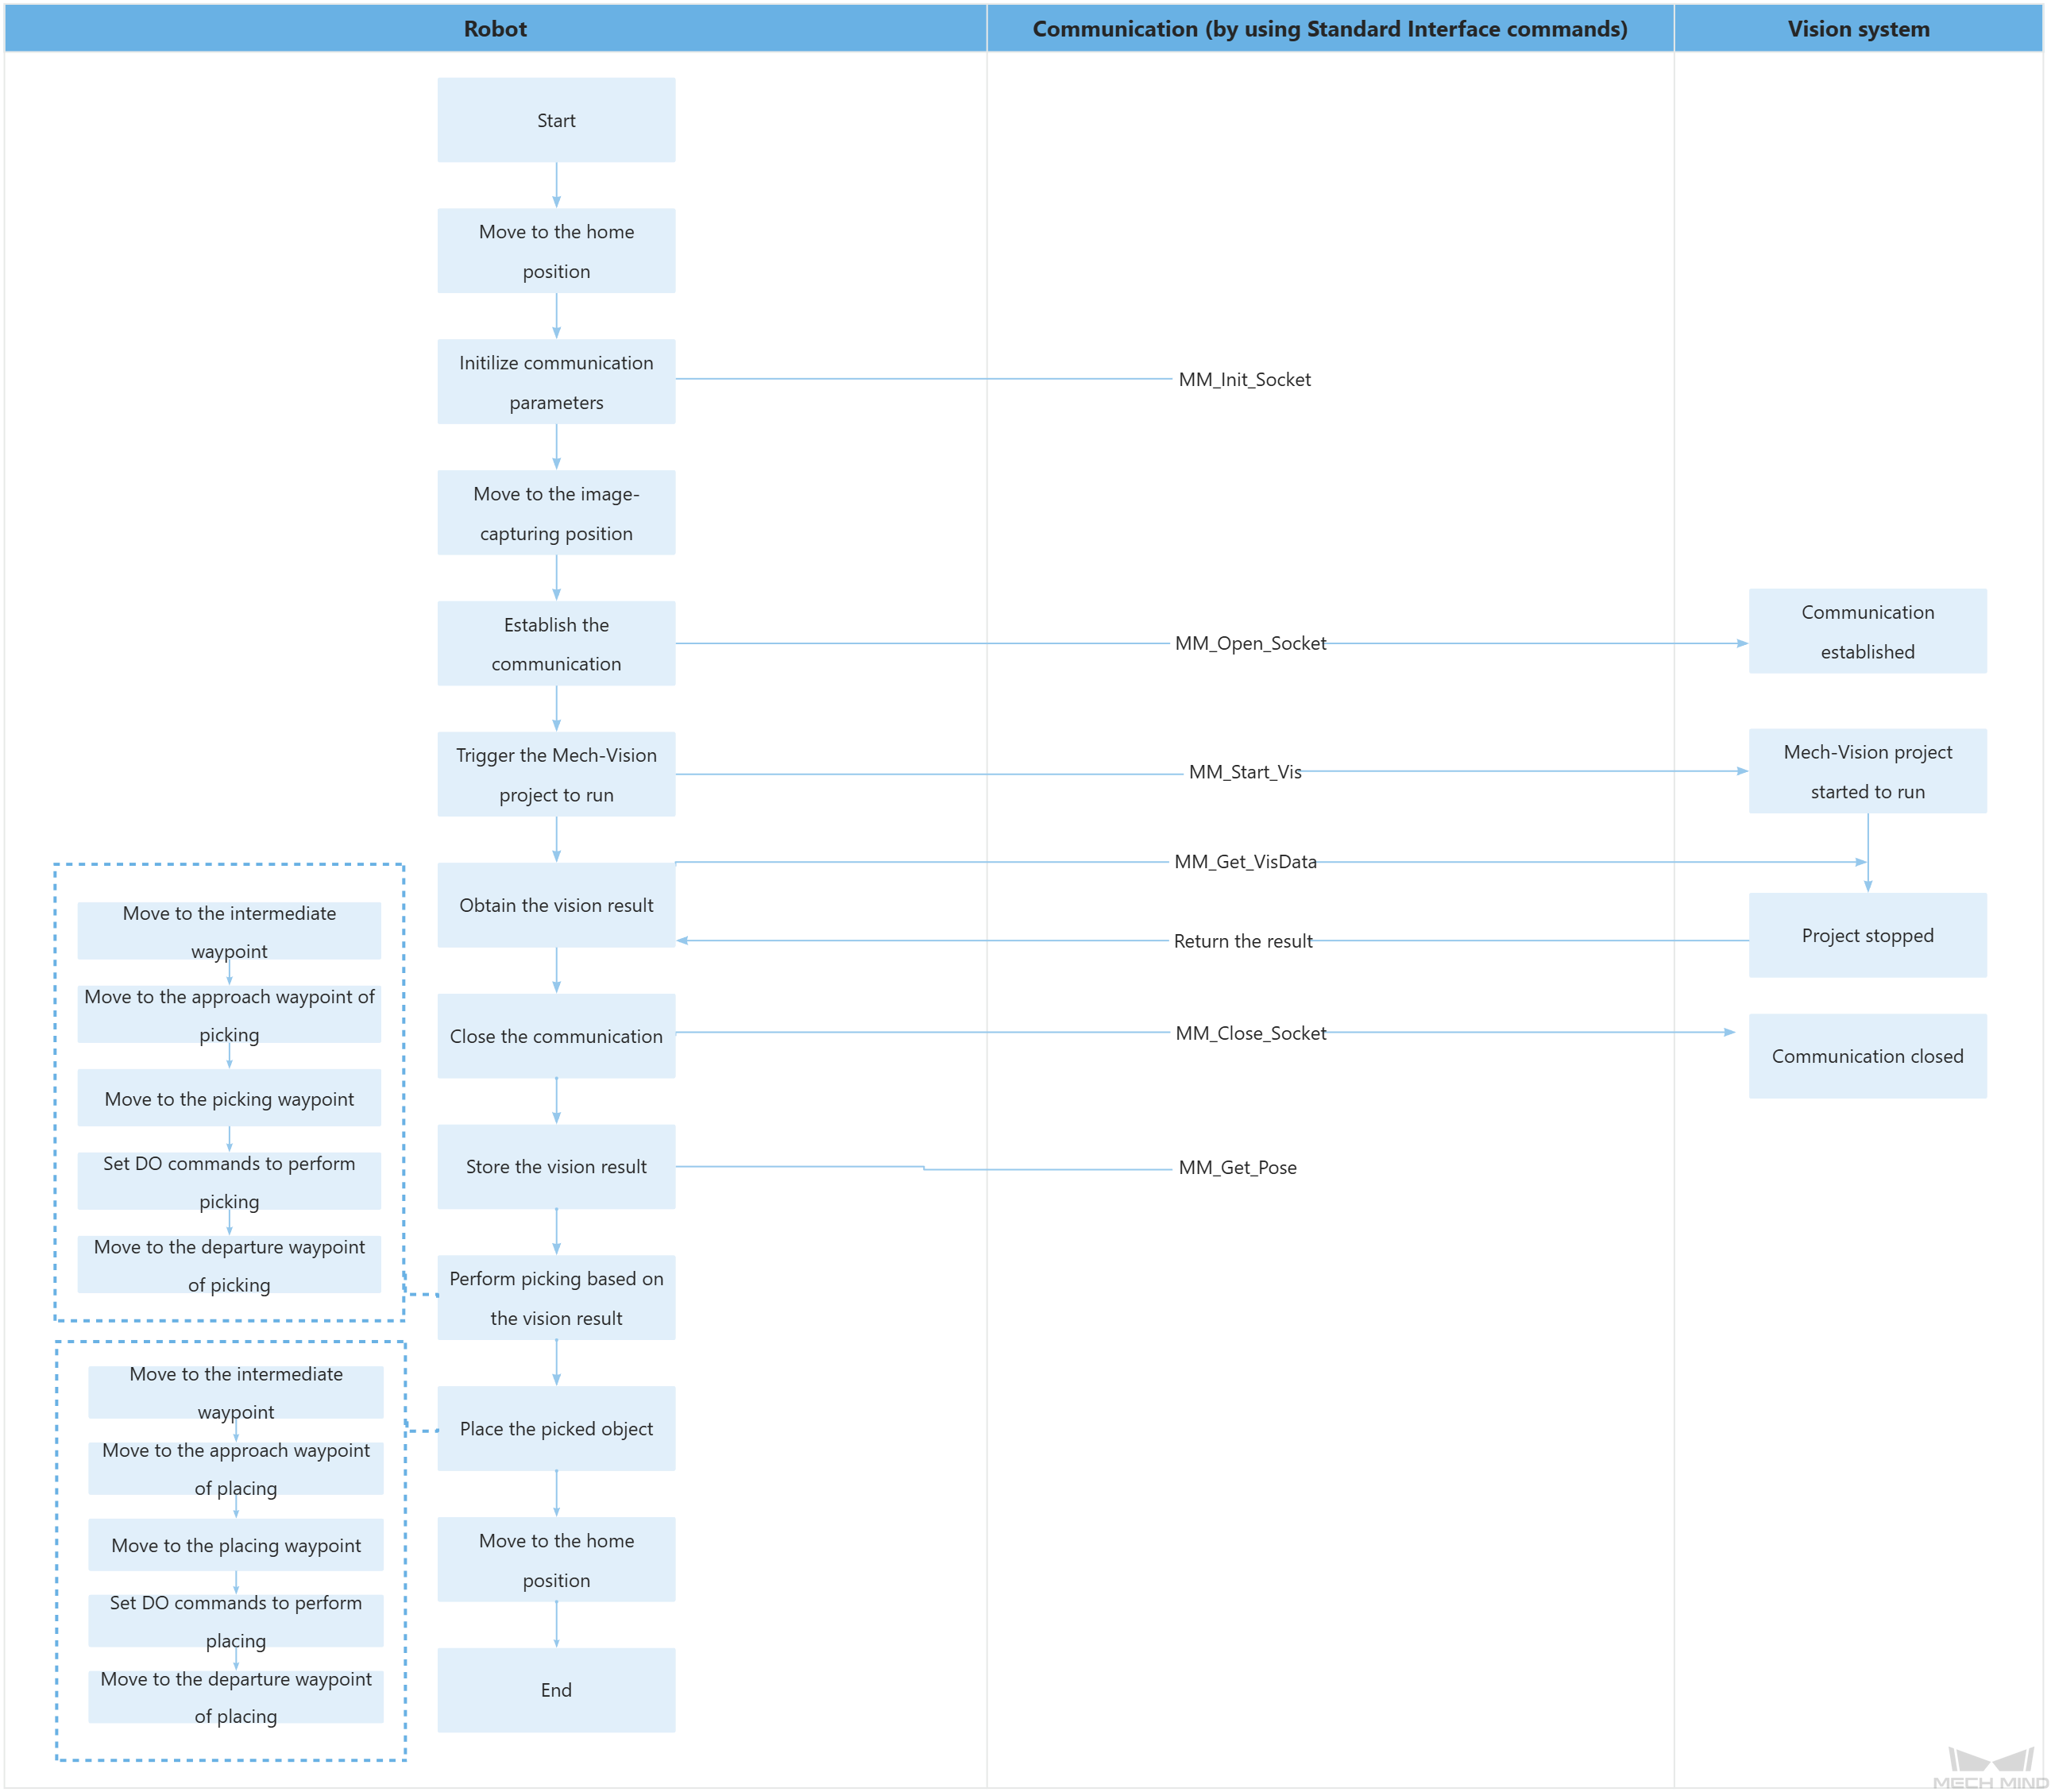Click the MM_Close_Socket command label
Screen dimensions: 2051x1792
[1250, 1033]
